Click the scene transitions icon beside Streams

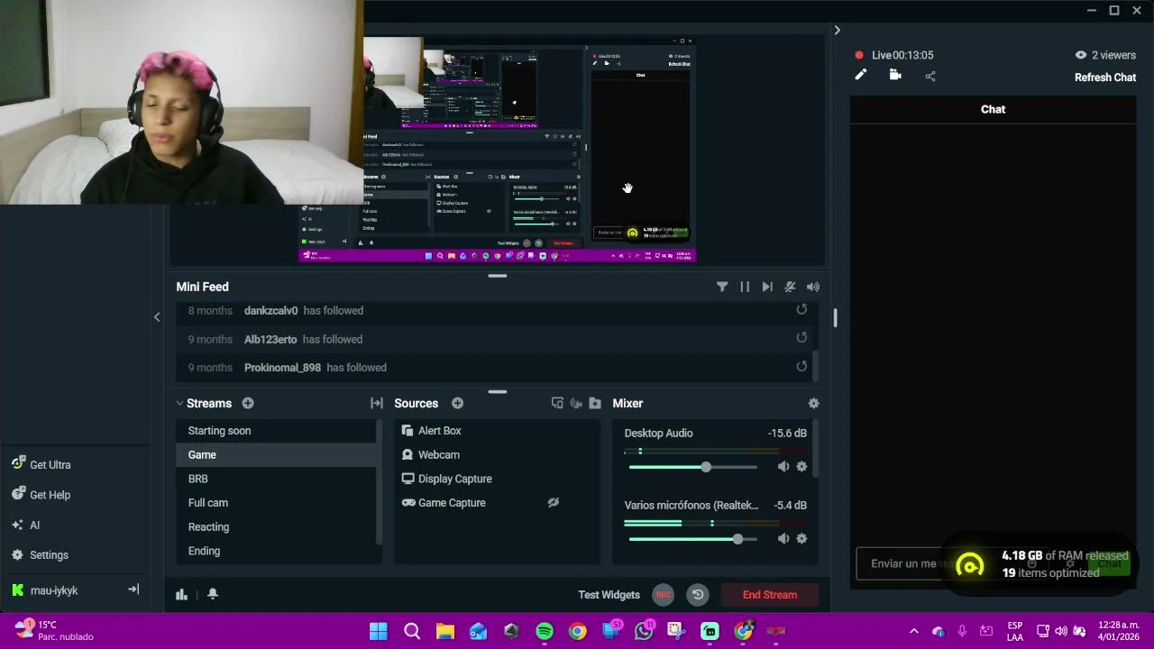pos(377,403)
